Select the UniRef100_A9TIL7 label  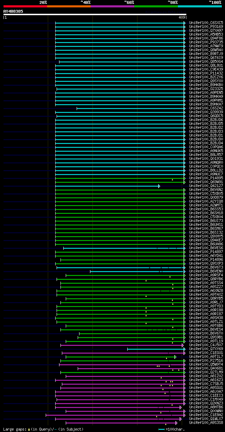tap(206, 357)
